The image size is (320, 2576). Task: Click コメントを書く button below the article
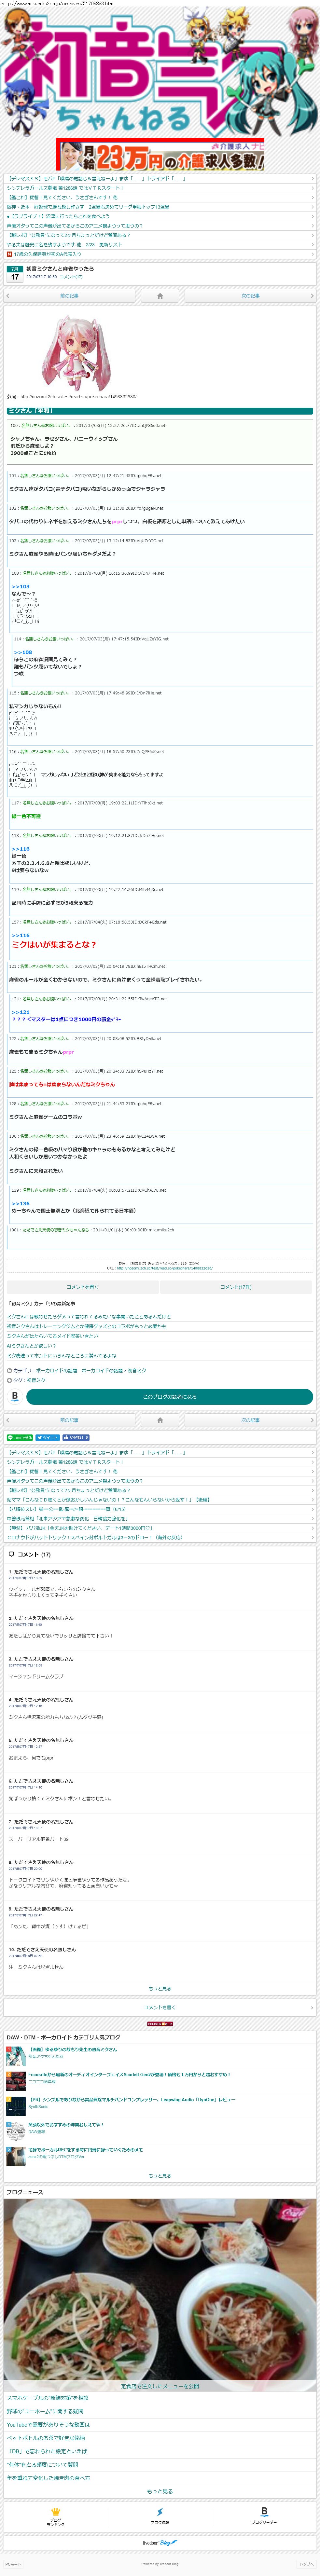[82, 1287]
